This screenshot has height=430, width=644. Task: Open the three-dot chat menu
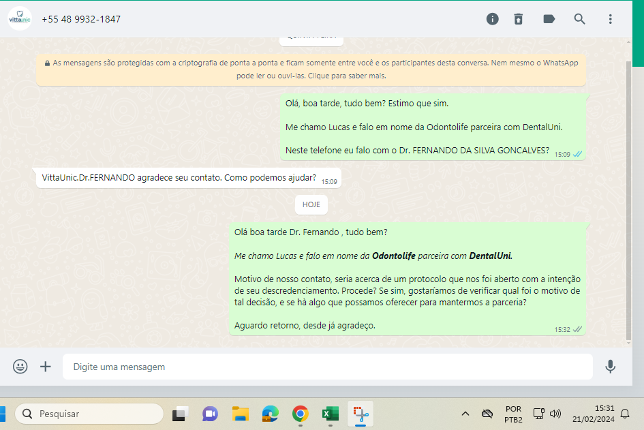(x=611, y=19)
